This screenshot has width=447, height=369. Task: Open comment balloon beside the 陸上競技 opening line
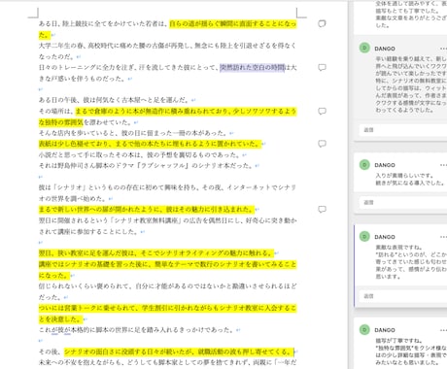pyautogui.click(x=322, y=23)
